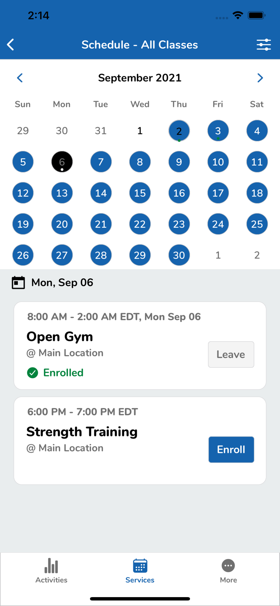Tap the home indicator bar at bottom

point(140,599)
